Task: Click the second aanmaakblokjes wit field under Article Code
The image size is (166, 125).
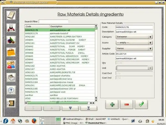Action: click(x=134, y=58)
